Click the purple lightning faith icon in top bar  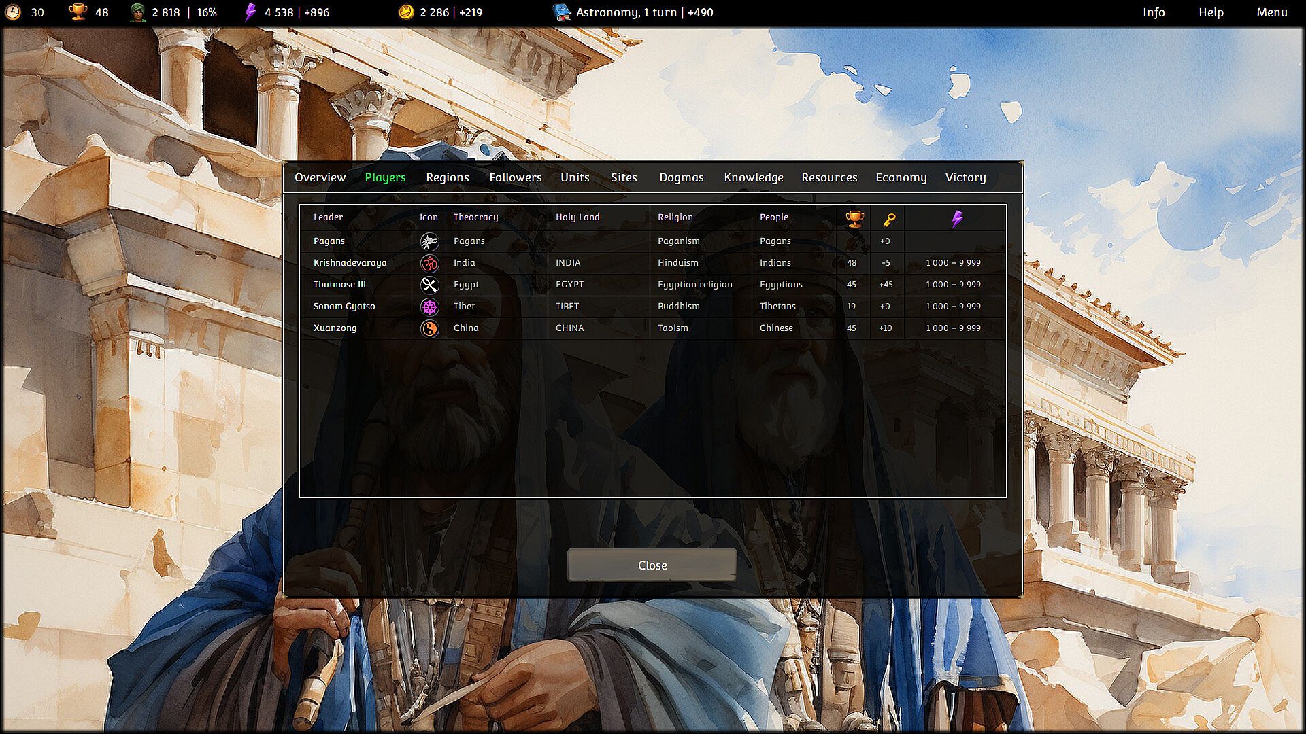click(x=250, y=12)
